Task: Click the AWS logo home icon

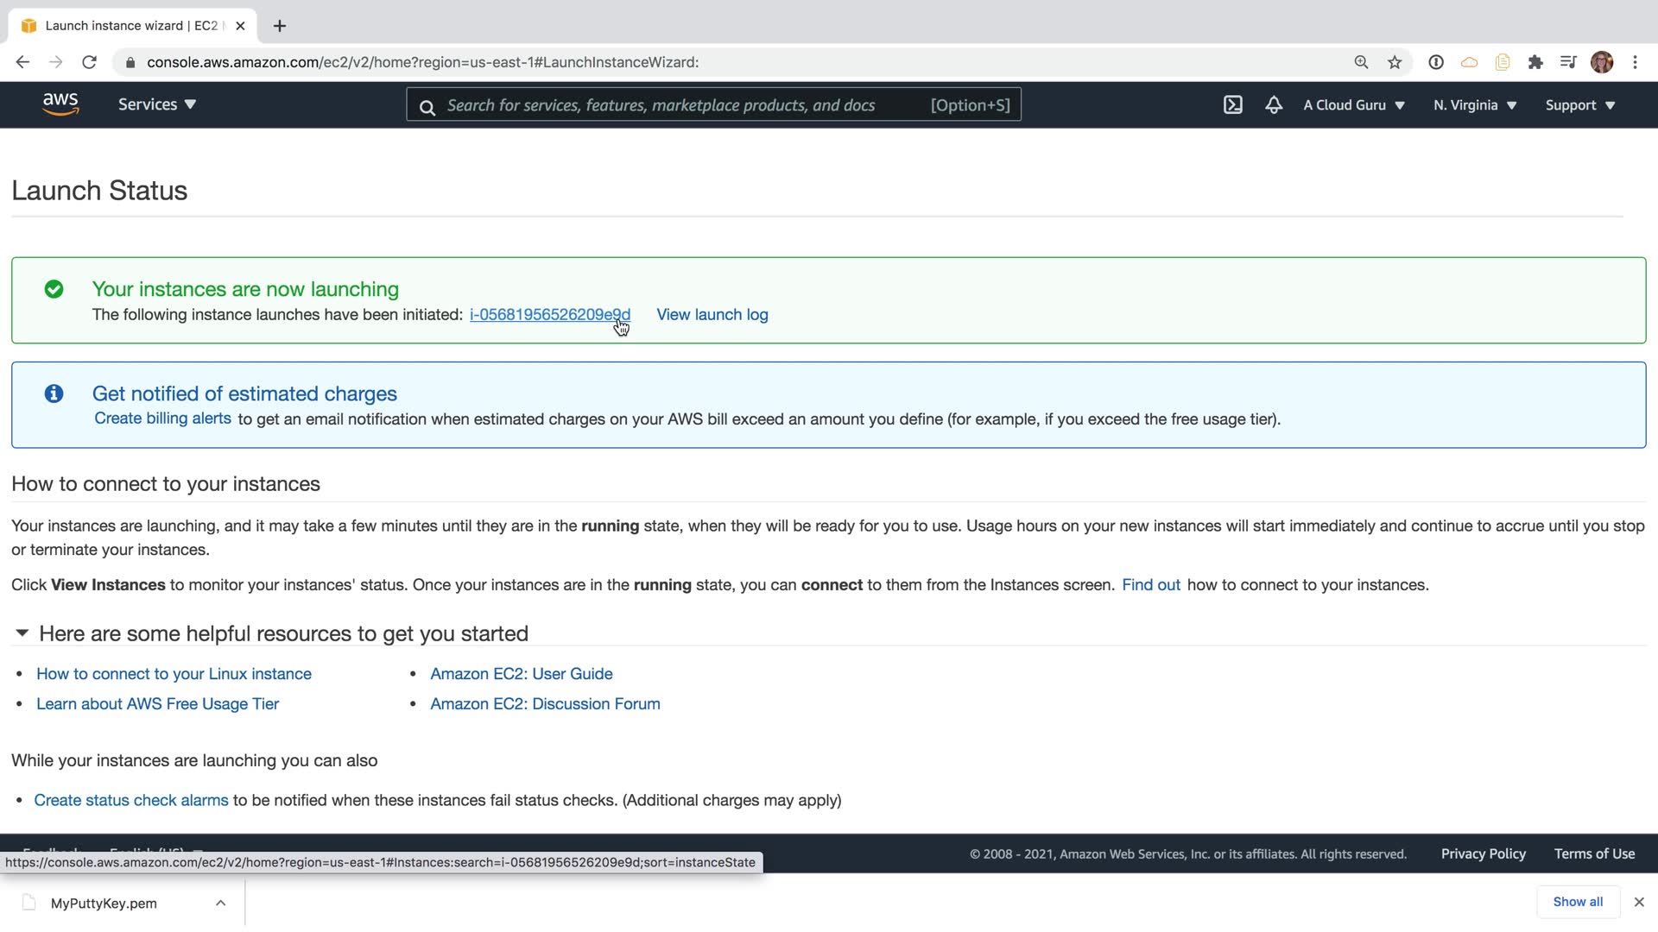Action: pos(60,104)
